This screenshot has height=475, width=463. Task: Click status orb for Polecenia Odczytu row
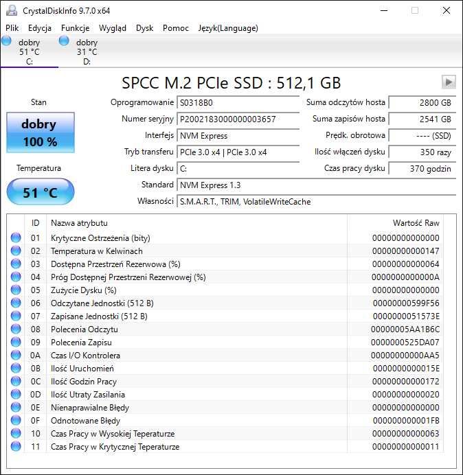[16, 329]
